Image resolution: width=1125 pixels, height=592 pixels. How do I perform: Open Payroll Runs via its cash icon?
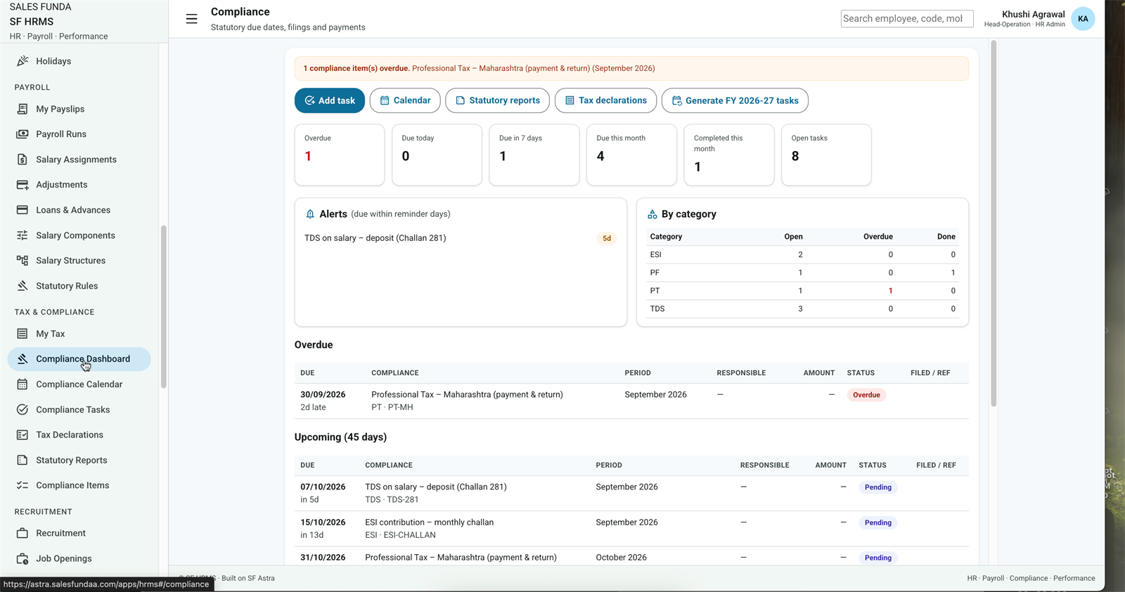pos(22,134)
